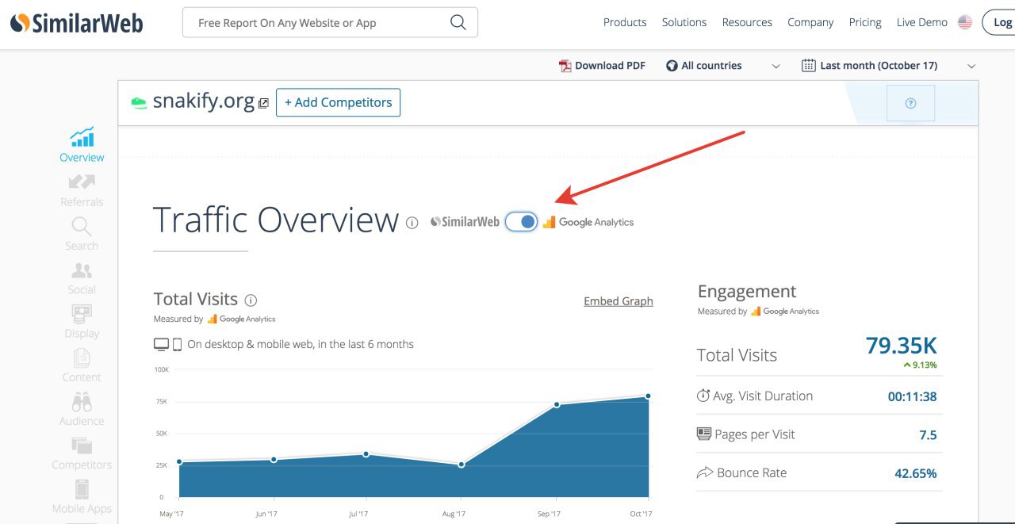Viewport: 1015px width, 524px height.
Task: Click the Jun '17 data point on graph
Action: click(x=274, y=459)
